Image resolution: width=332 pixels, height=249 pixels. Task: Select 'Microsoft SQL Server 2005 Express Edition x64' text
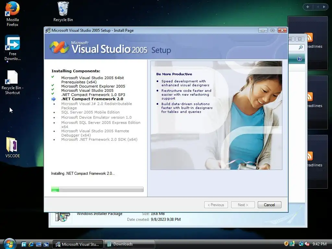click(101, 124)
